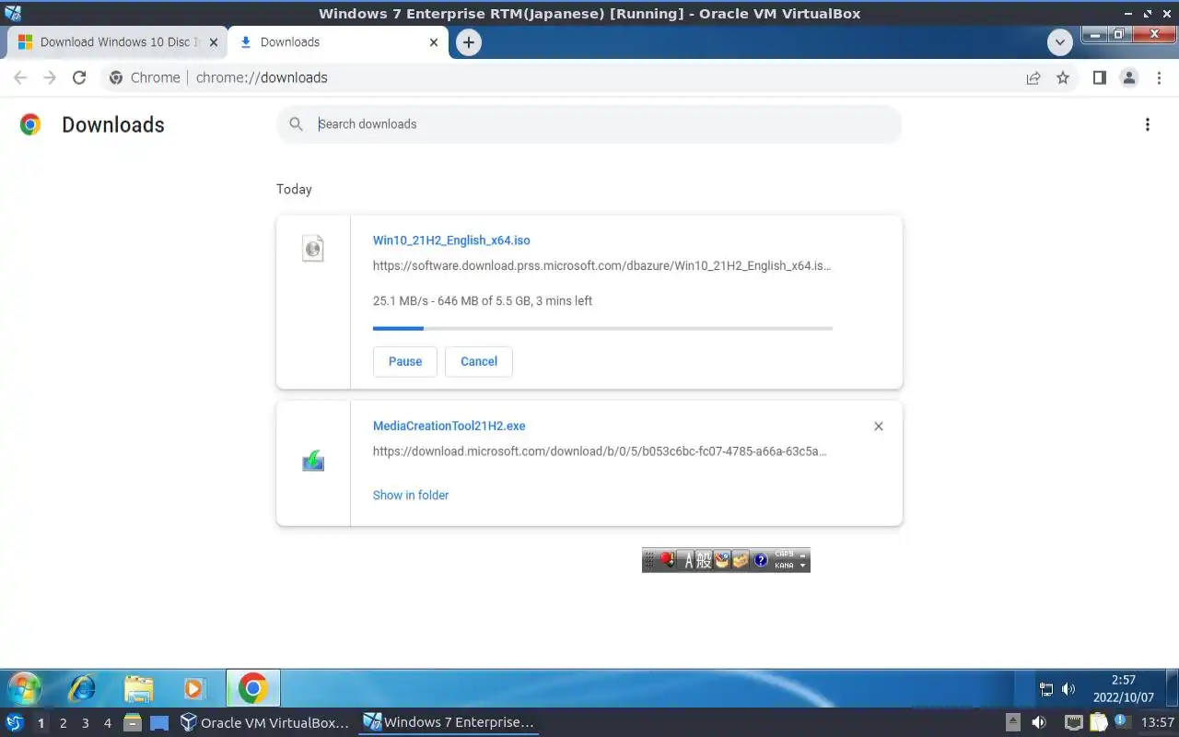Go forward in Chrome
This screenshot has height=737, width=1179.
coord(50,78)
